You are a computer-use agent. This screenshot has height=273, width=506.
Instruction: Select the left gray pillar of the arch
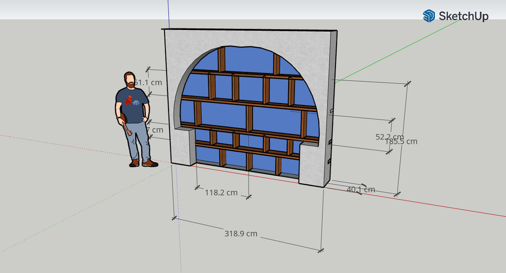pos(181,146)
